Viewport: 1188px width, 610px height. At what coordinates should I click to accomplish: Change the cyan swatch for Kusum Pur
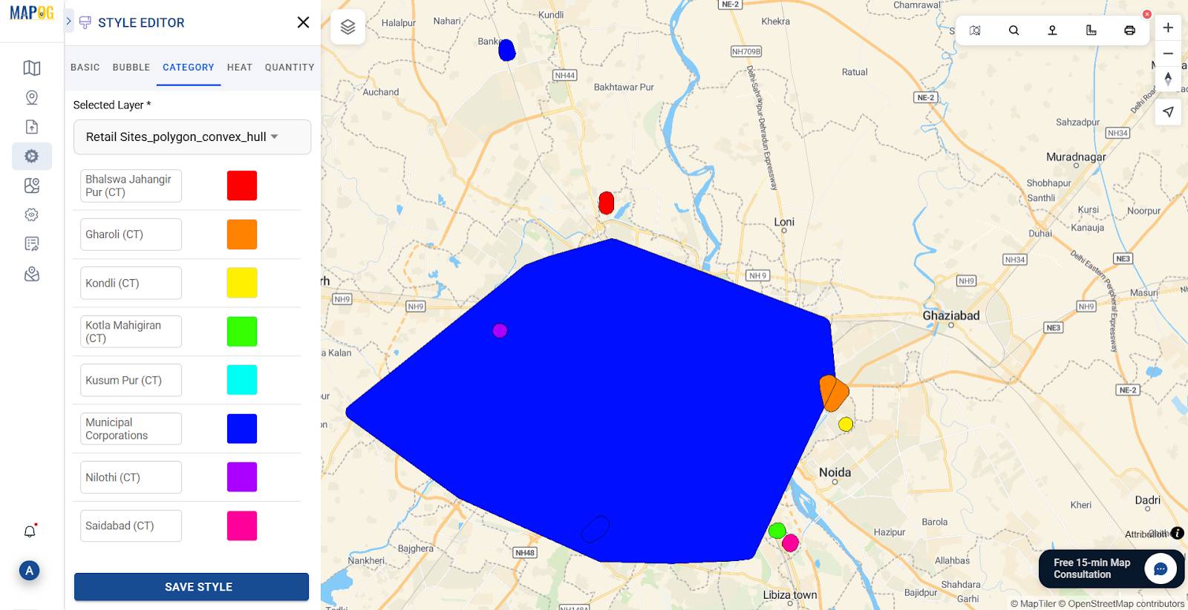tap(242, 380)
